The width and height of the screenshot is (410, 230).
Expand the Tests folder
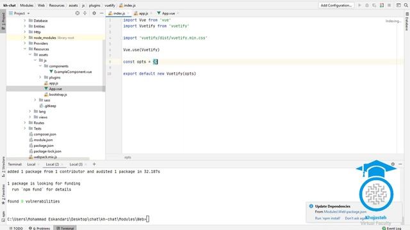click(25, 128)
